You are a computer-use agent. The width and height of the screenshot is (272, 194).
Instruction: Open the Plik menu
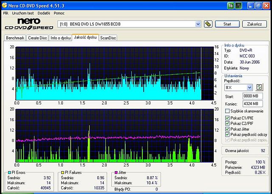6,13
